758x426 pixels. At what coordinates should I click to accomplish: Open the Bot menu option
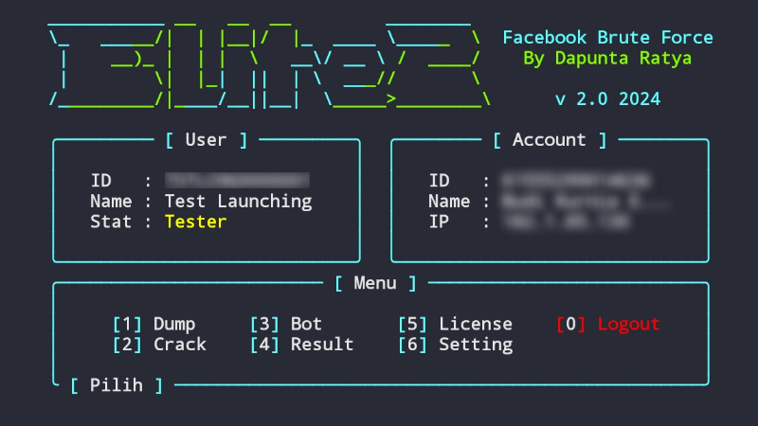coord(286,324)
